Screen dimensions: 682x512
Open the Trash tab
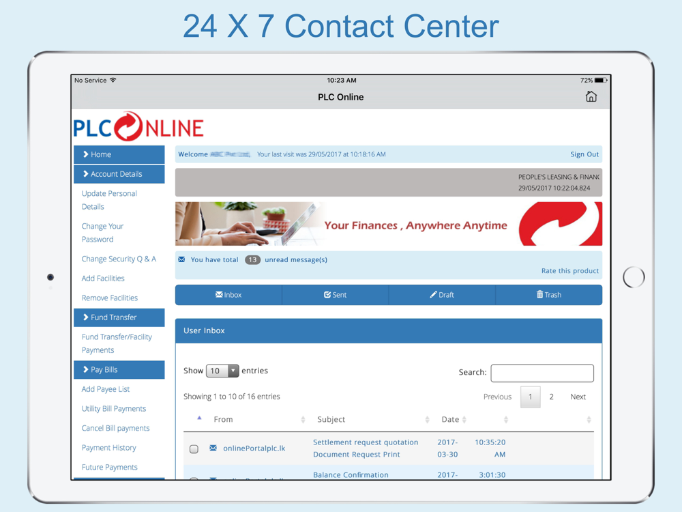point(549,295)
